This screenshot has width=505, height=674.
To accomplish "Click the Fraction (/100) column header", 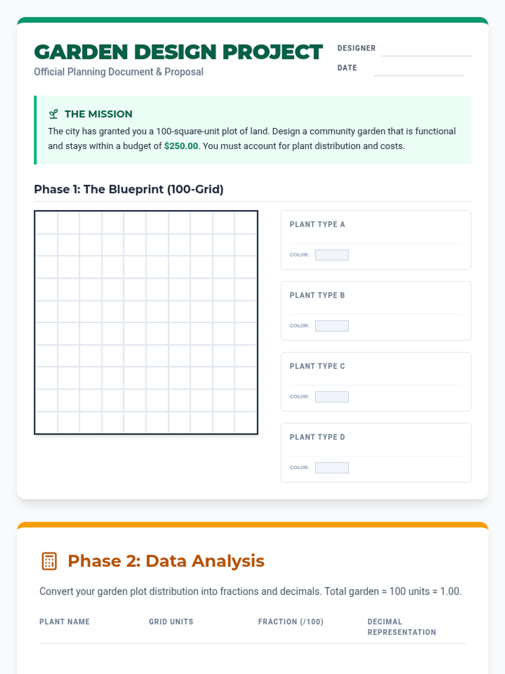I will point(291,622).
